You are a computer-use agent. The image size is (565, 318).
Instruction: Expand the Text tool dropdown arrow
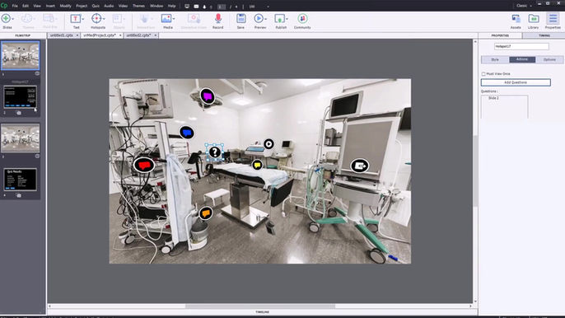(83, 19)
